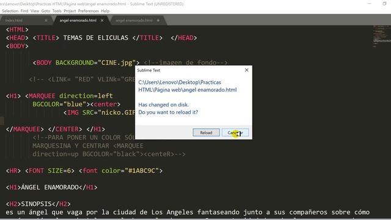Open the Tools menu

click(57, 11)
